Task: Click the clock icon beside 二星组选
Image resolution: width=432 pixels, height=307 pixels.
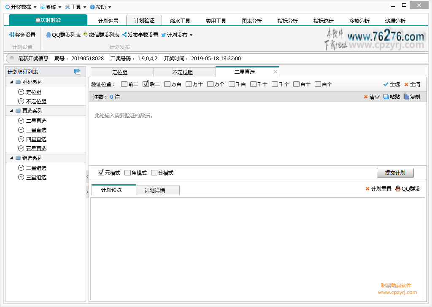Action: click(x=21, y=168)
